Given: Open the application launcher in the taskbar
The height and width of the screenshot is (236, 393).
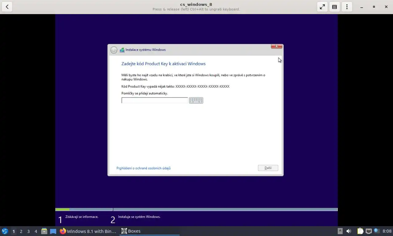Looking at the screenshot, I should pos(5,231).
